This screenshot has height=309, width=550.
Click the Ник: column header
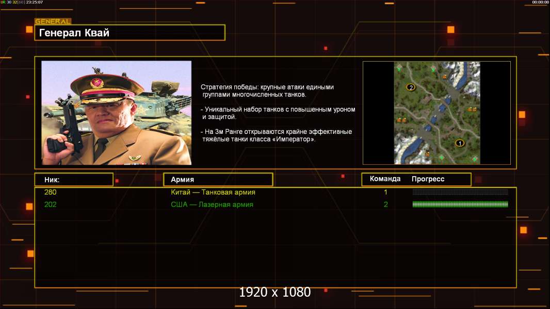click(73, 179)
